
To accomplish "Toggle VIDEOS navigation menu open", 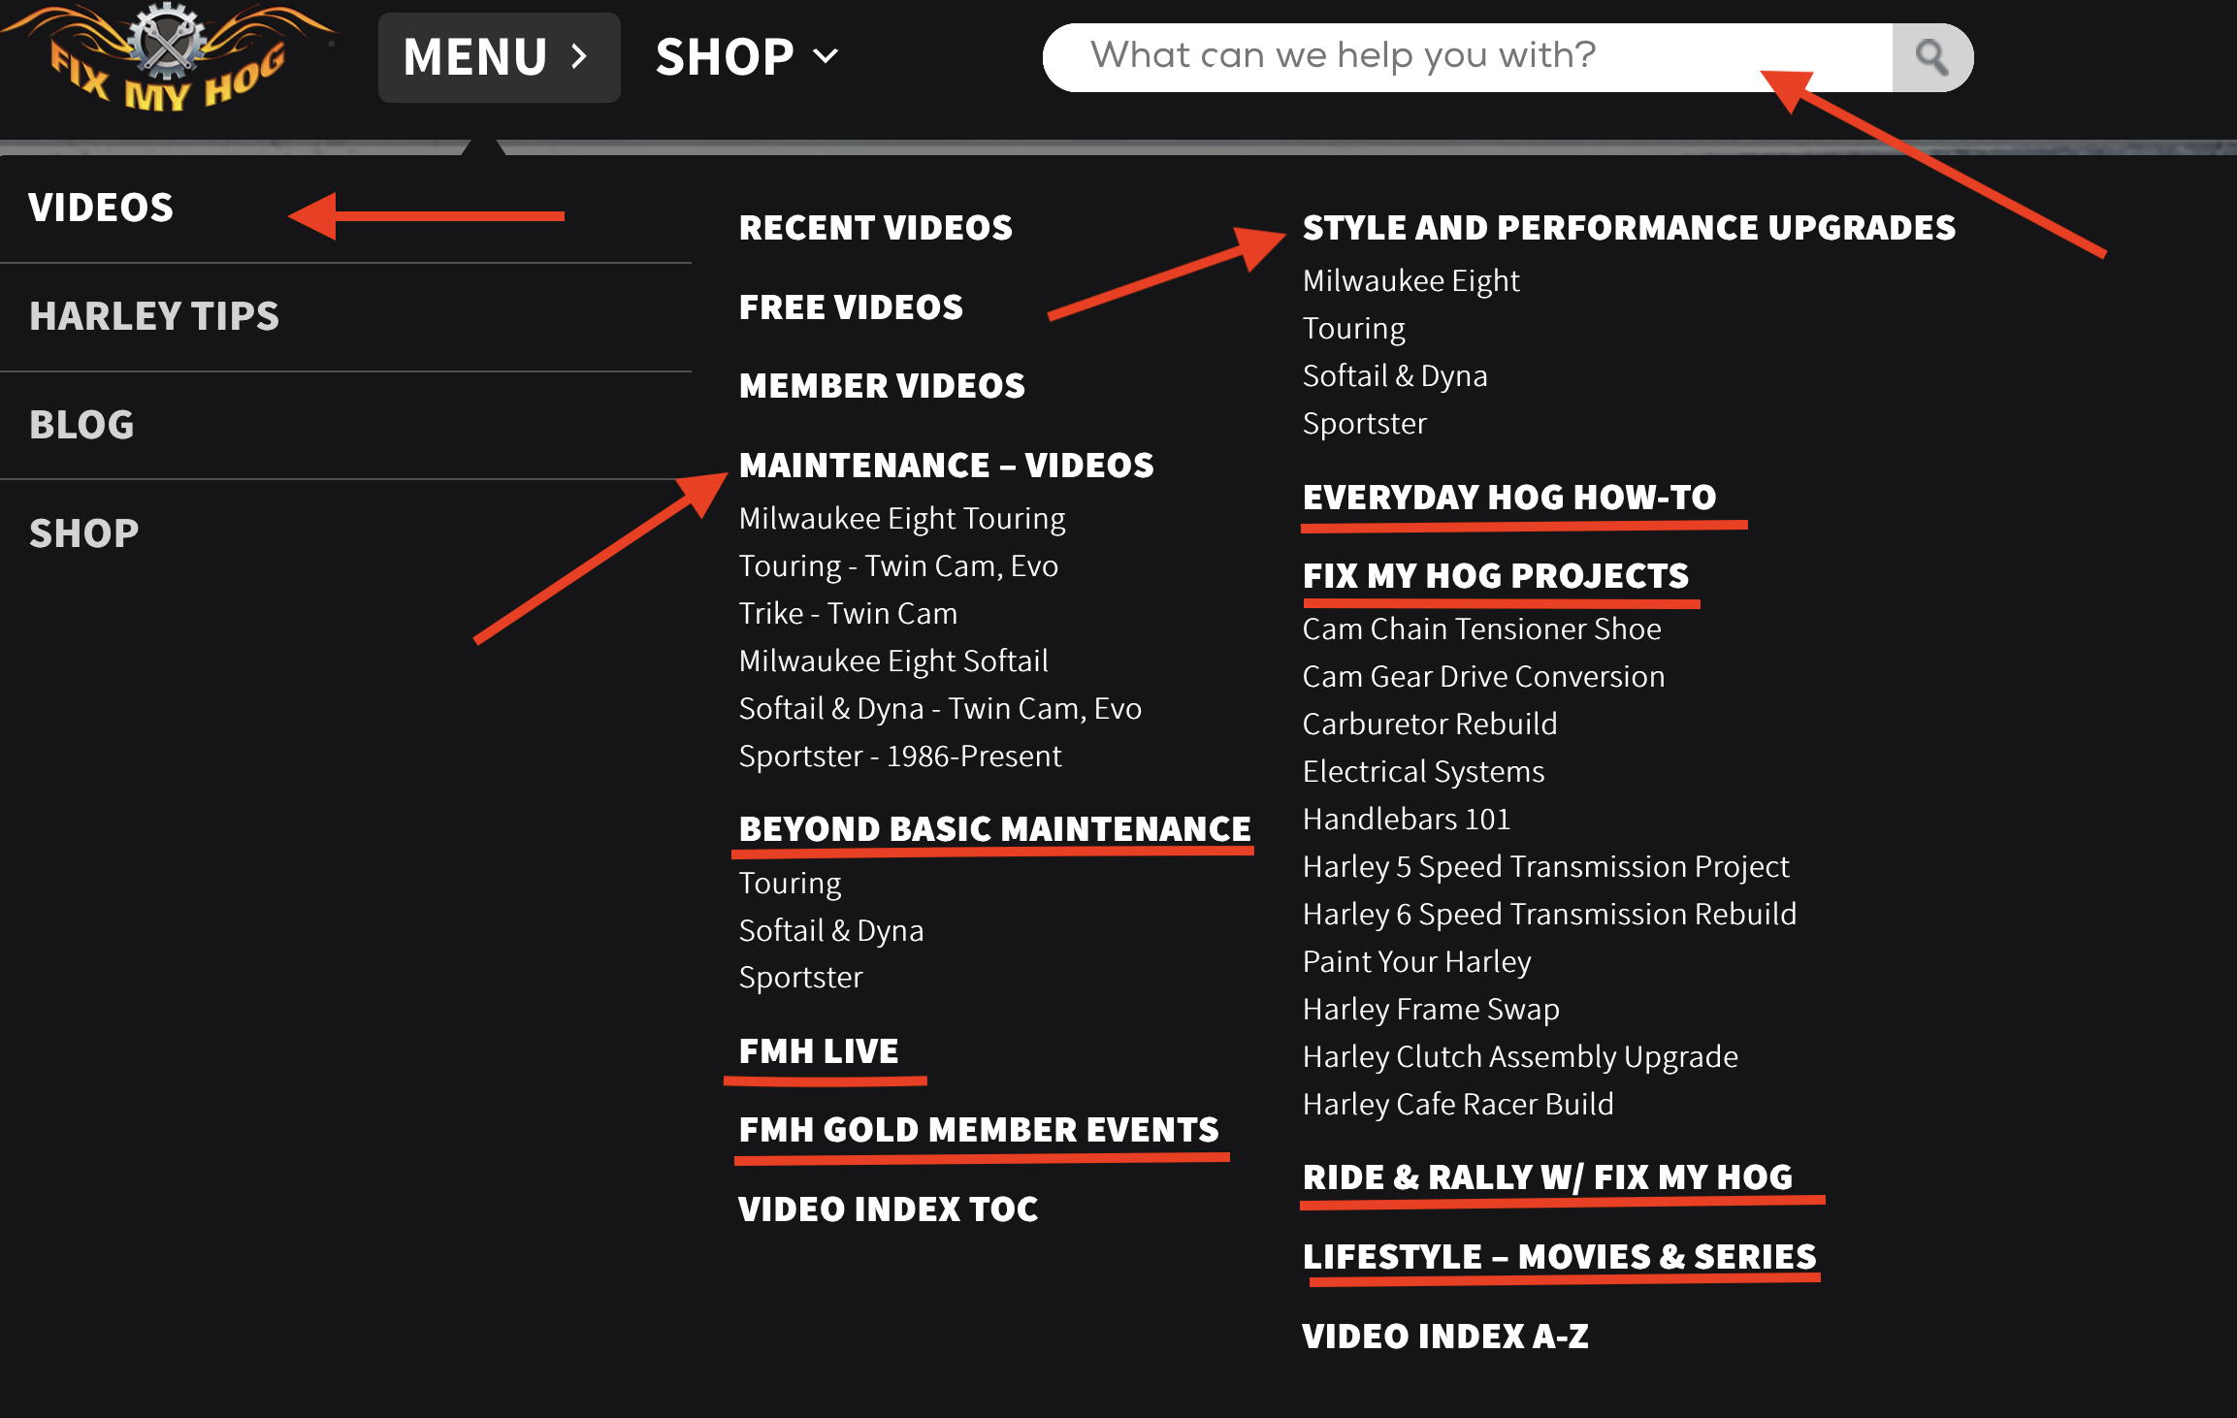I will (x=100, y=206).
